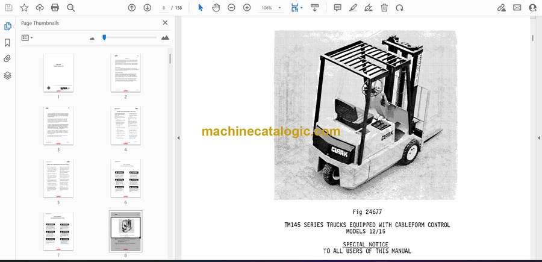Image resolution: width=542 pixels, height=262 pixels.
Task: Select page 1 thumbnail
Action: tap(58, 73)
